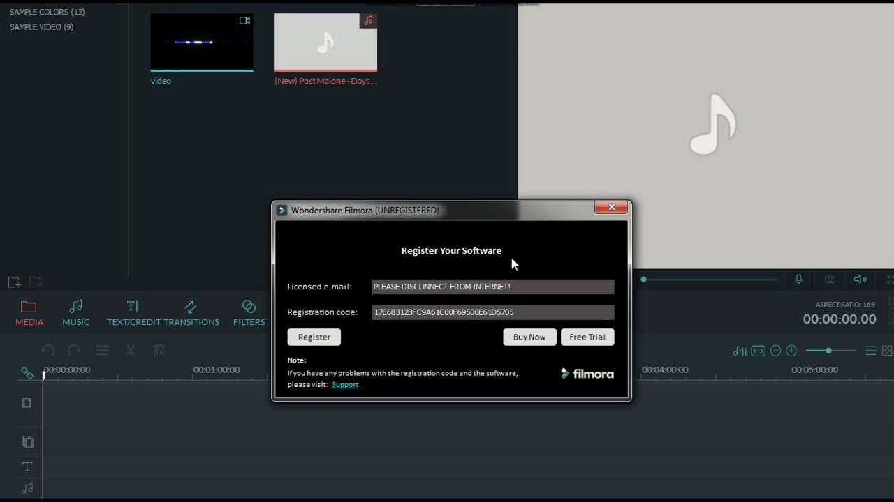Switch to timeline list view icon
Screen dimensions: 894x502
(871, 351)
